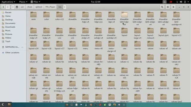Viewport: 191px width, 107px height.
Task: Select the color folder
Action: [x=47, y=16]
